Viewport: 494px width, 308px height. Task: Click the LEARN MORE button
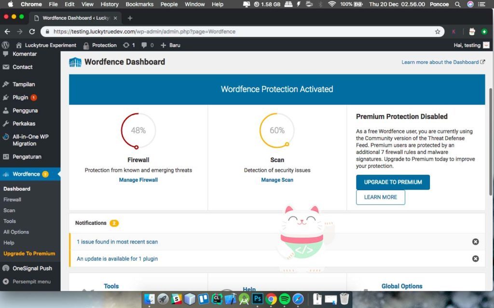click(381, 197)
